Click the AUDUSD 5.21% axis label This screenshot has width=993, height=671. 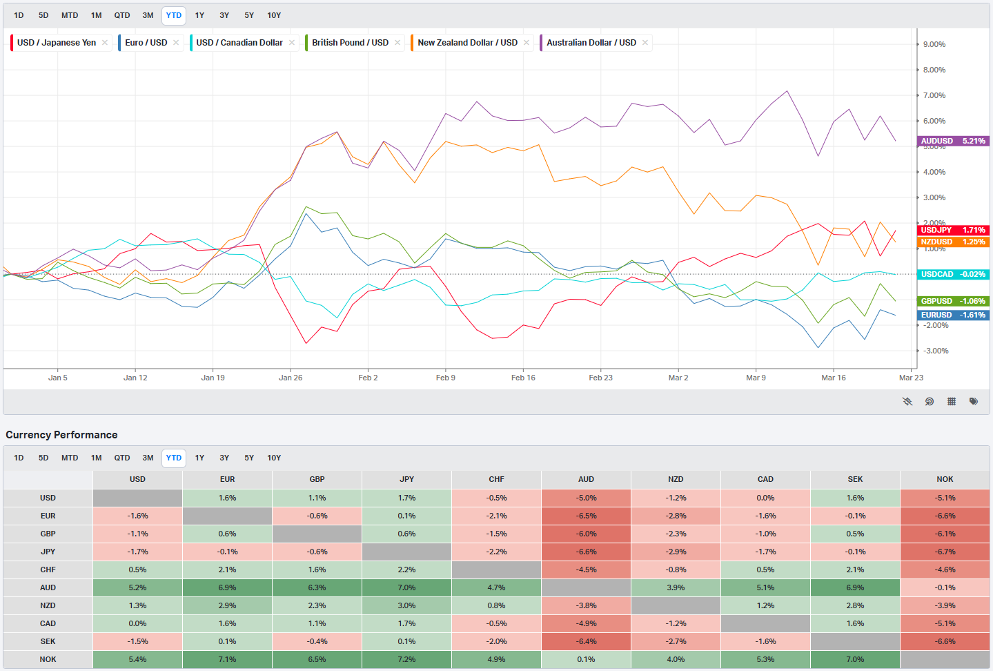(953, 141)
